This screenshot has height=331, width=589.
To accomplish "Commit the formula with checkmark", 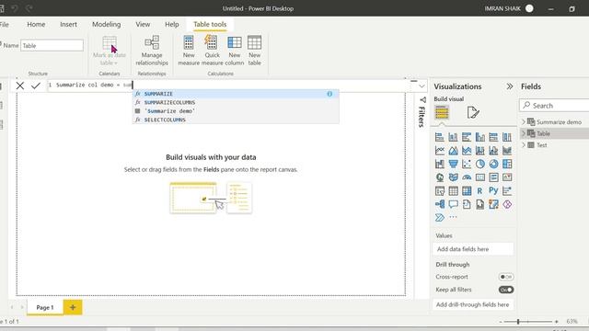I will (36, 86).
